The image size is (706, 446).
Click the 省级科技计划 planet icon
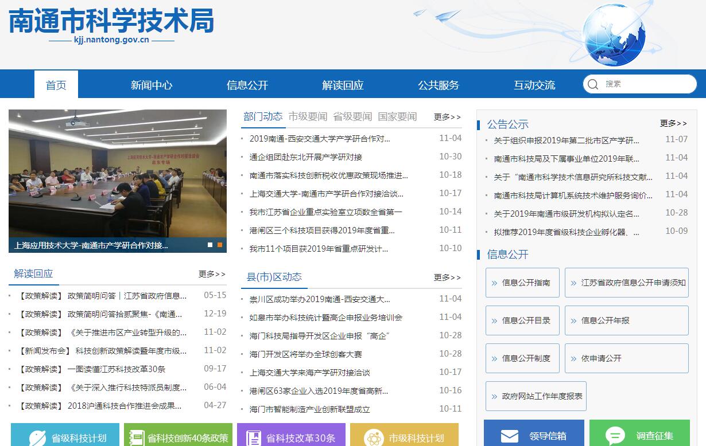coord(37,438)
